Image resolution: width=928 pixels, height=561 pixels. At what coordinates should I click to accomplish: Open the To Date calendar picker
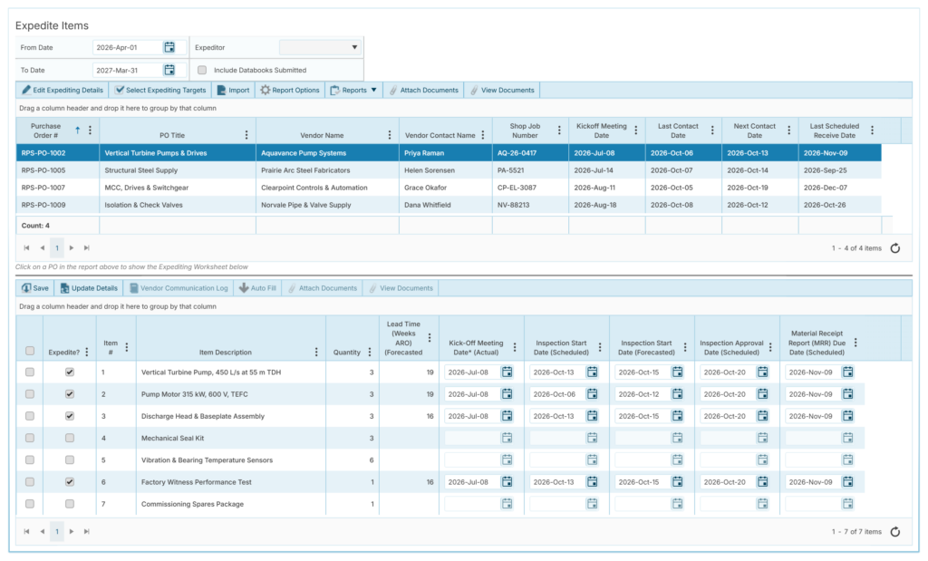pyautogui.click(x=169, y=70)
